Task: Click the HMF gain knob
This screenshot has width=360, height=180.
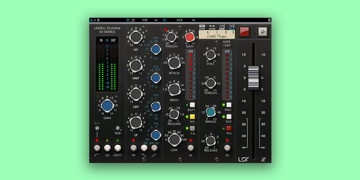Action: pyautogui.click(x=136, y=66)
